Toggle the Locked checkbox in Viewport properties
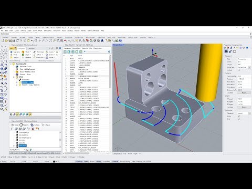This screenshot has width=252, height=189. coord(239,70)
